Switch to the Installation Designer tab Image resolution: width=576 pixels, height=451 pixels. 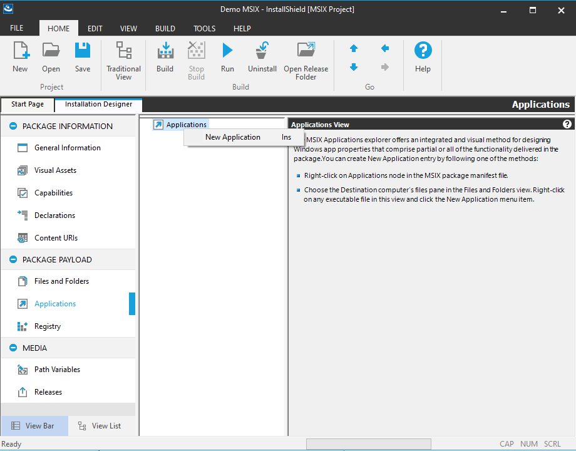(x=98, y=105)
